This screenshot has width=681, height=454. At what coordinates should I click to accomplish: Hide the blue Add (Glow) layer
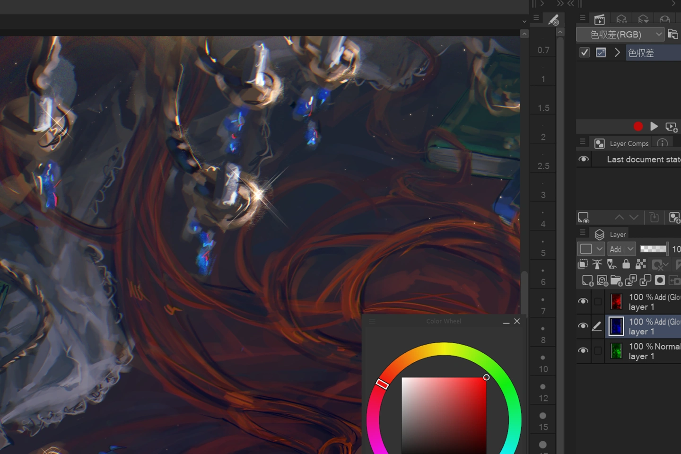click(x=583, y=326)
